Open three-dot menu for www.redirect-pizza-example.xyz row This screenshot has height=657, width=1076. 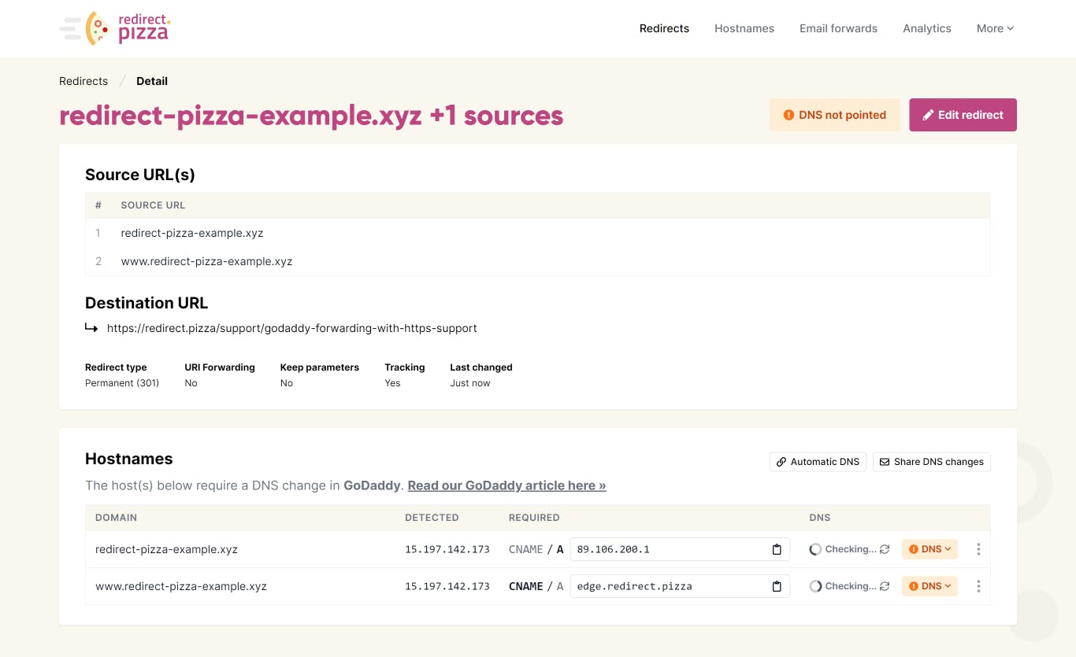coord(978,586)
